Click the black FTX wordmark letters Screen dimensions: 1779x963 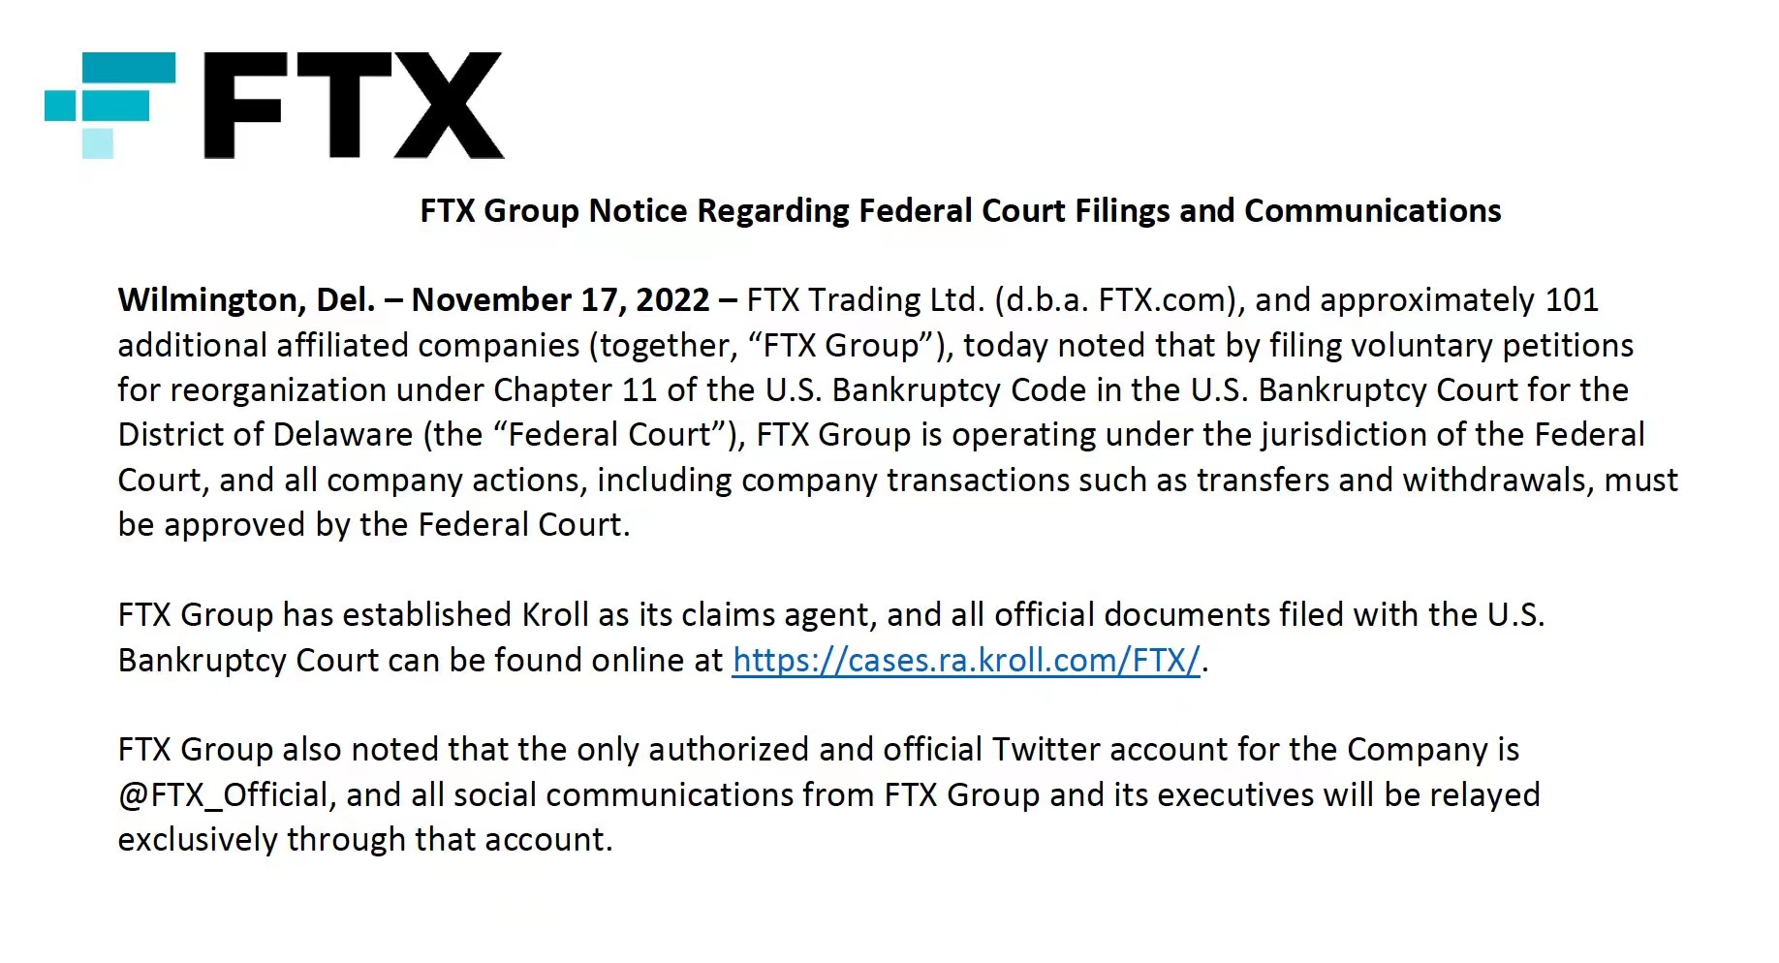click(x=354, y=105)
